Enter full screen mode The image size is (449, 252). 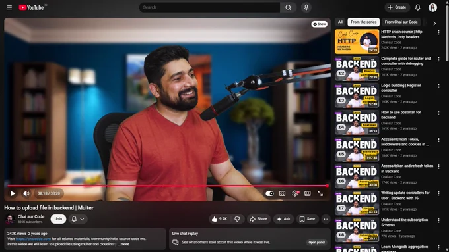coord(320,193)
